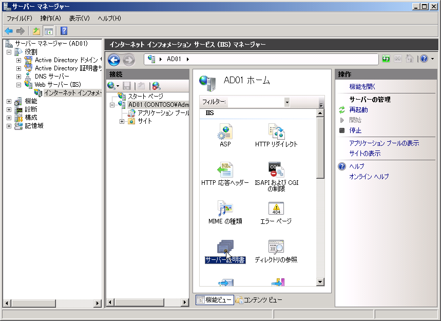Image resolution: width=441 pixels, height=321 pixels.
Task: Open the 操作(A) menu
Action: pyautogui.click(x=51, y=18)
